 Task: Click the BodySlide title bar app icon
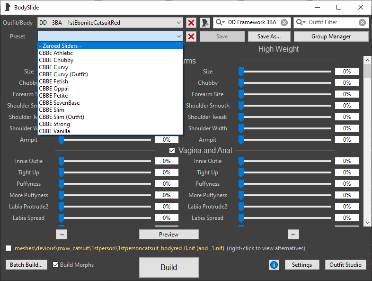point(8,8)
